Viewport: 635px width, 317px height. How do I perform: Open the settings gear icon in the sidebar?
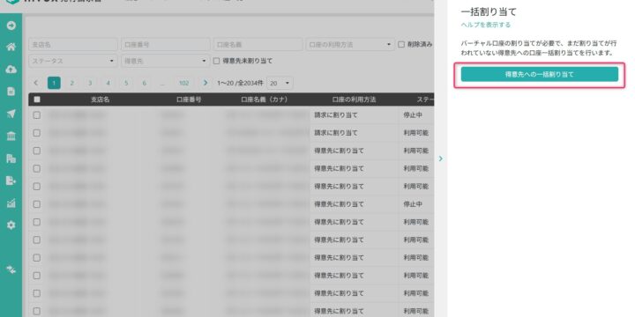[11, 225]
